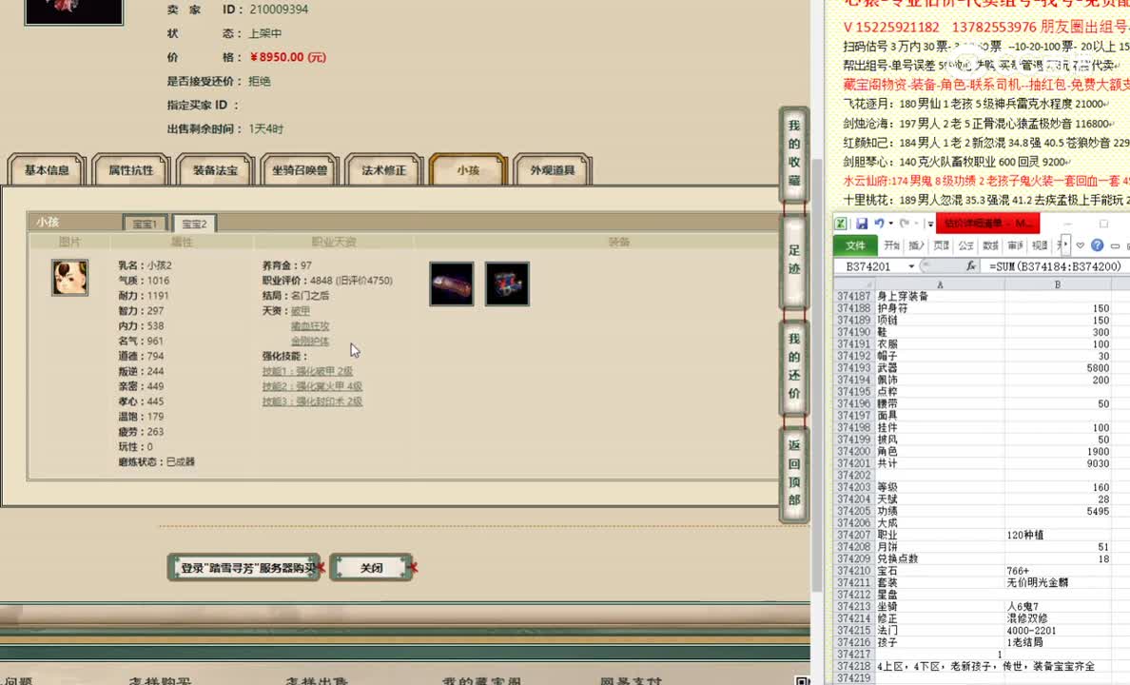This screenshot has width=1130, height=685.
Task: Select the second pet equipment item icon
Action: (507, 283)
